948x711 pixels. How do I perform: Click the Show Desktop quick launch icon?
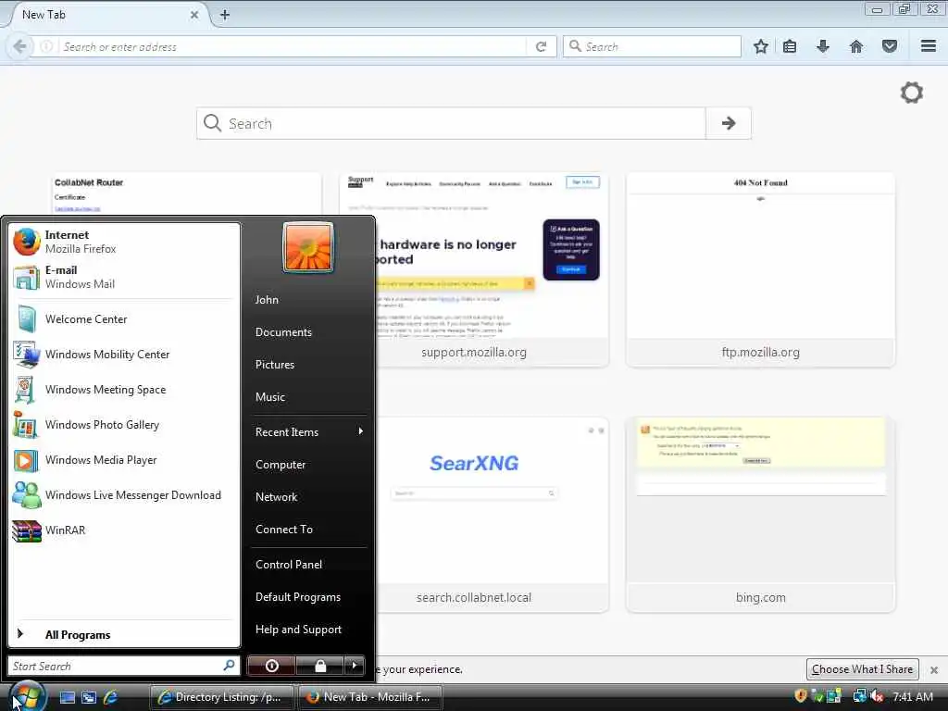point(67,697)
